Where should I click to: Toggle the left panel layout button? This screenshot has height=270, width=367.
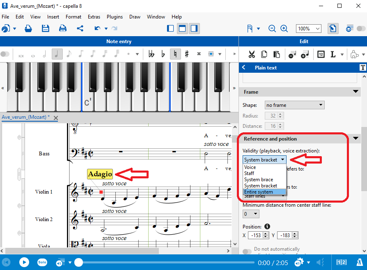coord(170,29)
